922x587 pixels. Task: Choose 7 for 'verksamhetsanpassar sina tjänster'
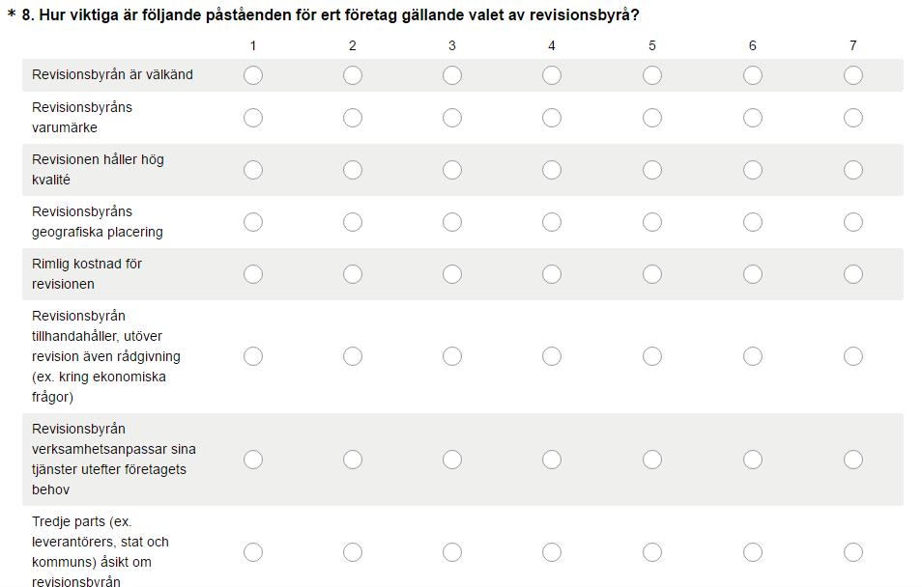click(x=852, y=460)
